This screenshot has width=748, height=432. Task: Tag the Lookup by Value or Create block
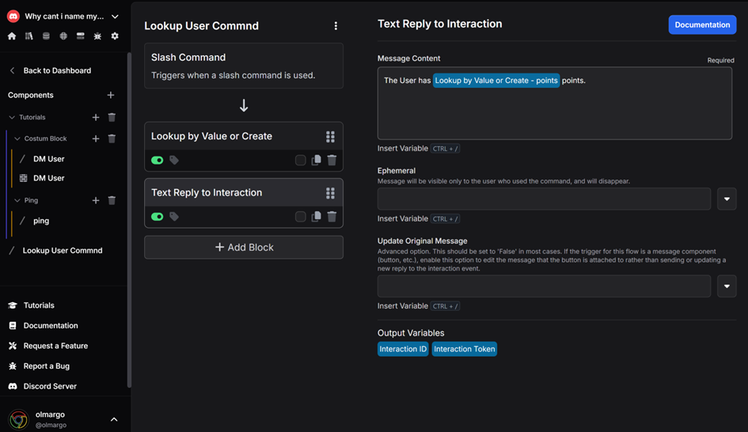click(x=174, y=160)
